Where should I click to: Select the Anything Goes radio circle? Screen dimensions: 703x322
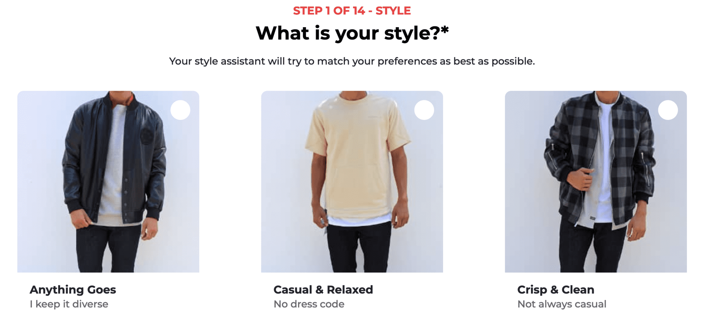tap(180, 110)
